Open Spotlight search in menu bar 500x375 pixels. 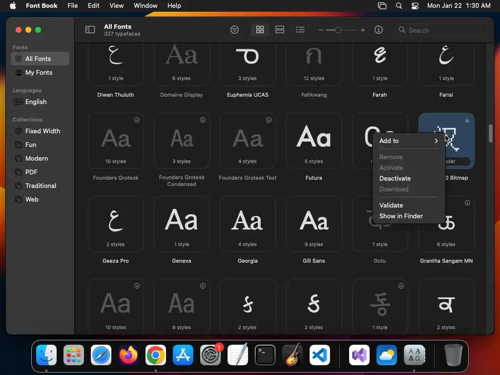coord(398,6)
